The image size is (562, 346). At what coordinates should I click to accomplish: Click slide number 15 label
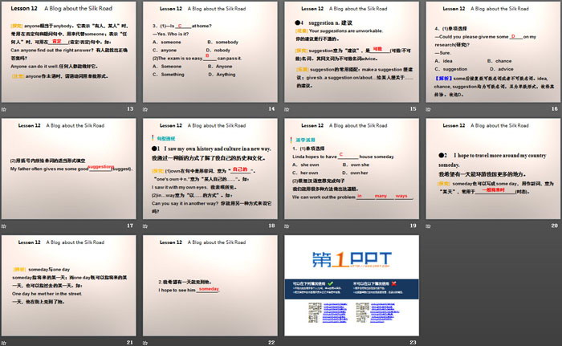click(x=413, y=108)
